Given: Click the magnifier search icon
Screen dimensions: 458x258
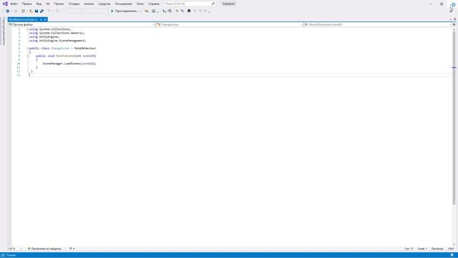Looking at the screenshot, I should pyautogui.click(x=213, y=4).
